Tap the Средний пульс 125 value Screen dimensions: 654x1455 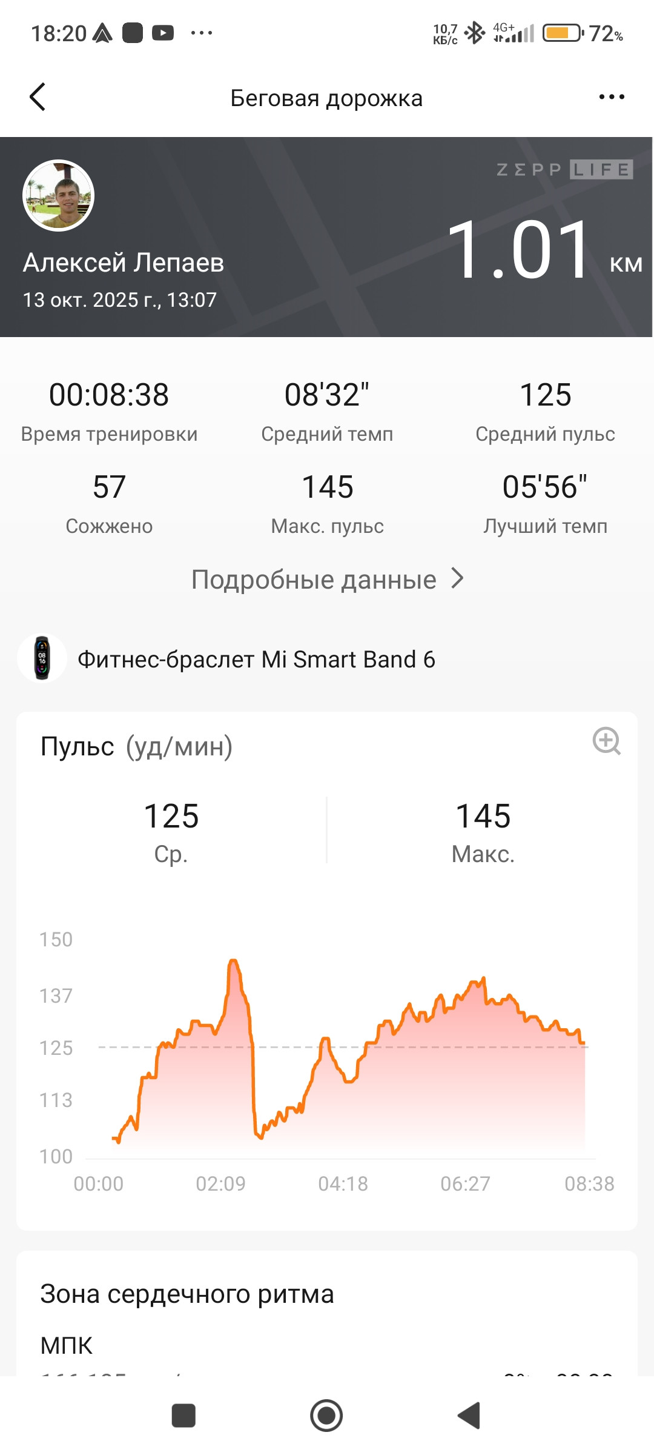click(546, 395)
